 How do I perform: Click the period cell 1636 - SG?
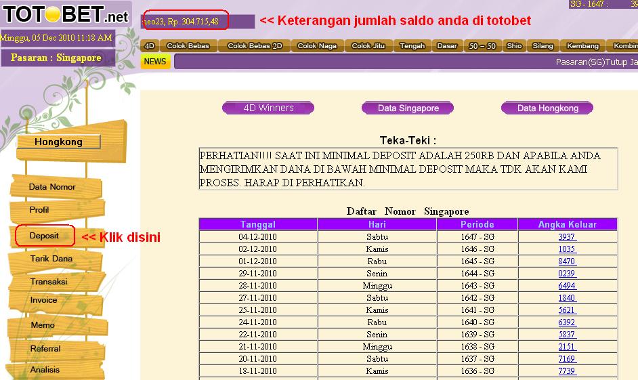(x=477, y=371)
